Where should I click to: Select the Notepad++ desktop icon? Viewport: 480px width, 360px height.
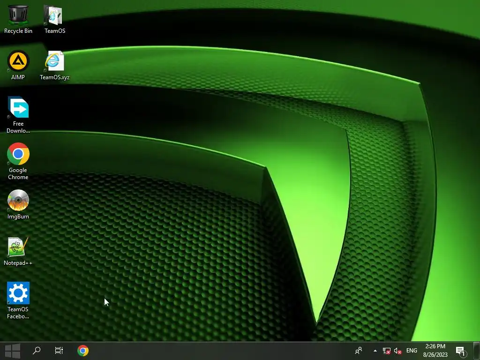pos(18,251)
